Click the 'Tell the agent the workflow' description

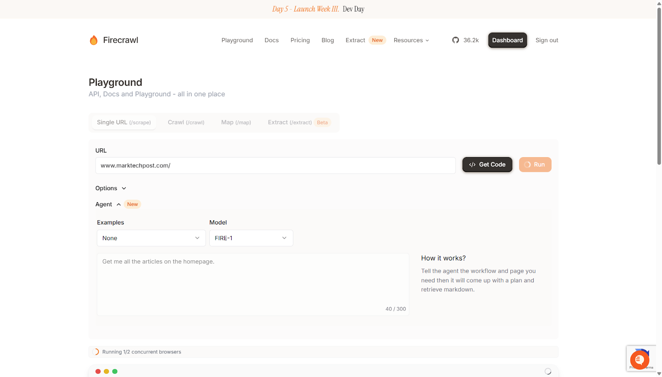[478, 280]
